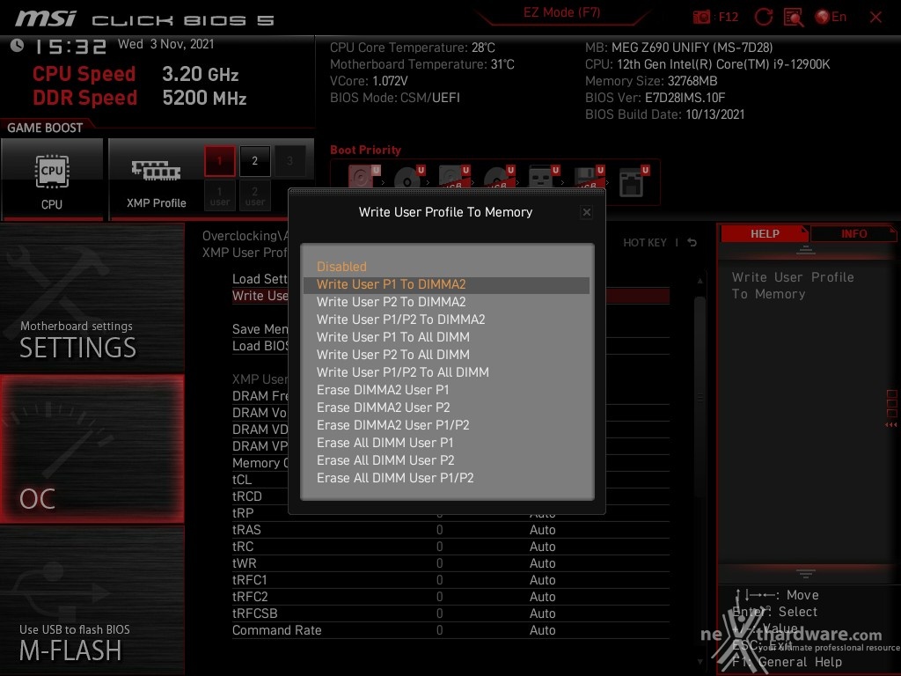Open the HOT KEY list
Image resolution: width=901 pixels, height=676 pixels.
pos(645,243)
